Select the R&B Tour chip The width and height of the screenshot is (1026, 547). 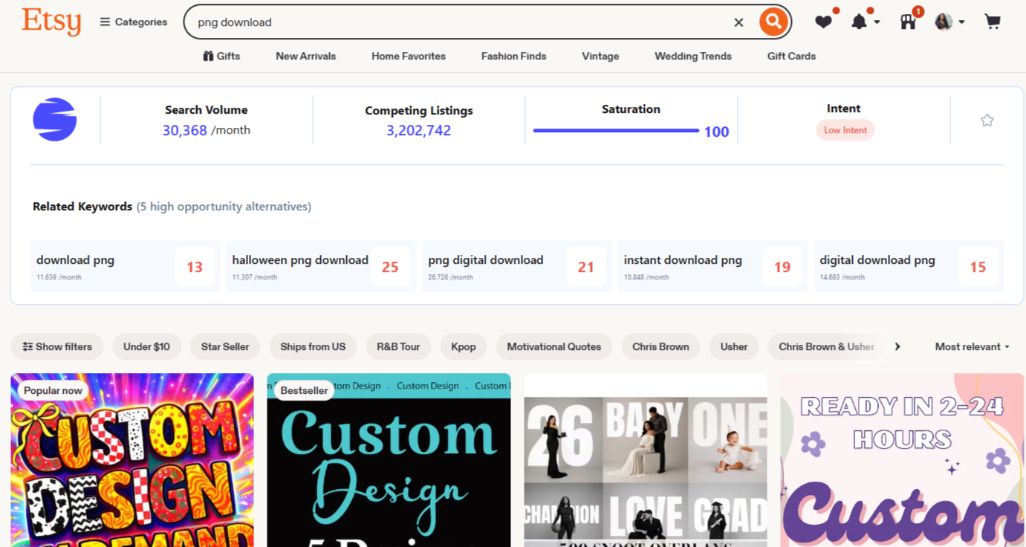(x=398, y=346)
